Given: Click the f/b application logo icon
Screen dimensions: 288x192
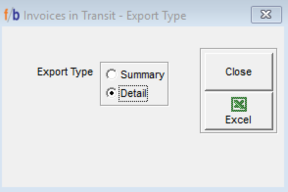Looking at the screenshot, I should click(x=12, y=15).
